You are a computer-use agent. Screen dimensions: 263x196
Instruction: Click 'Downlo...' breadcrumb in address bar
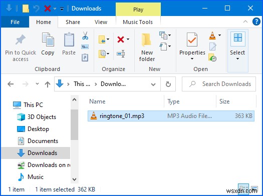(113, 84)
